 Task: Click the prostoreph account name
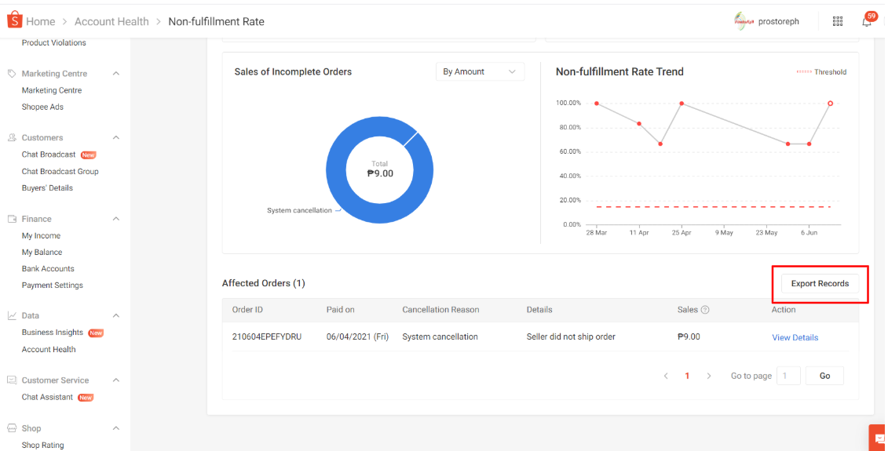tap(779, 21)
